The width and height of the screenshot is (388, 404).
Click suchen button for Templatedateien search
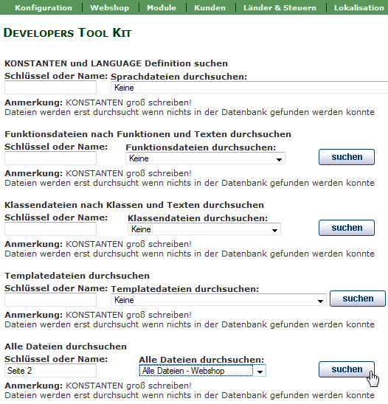(358, 299)
